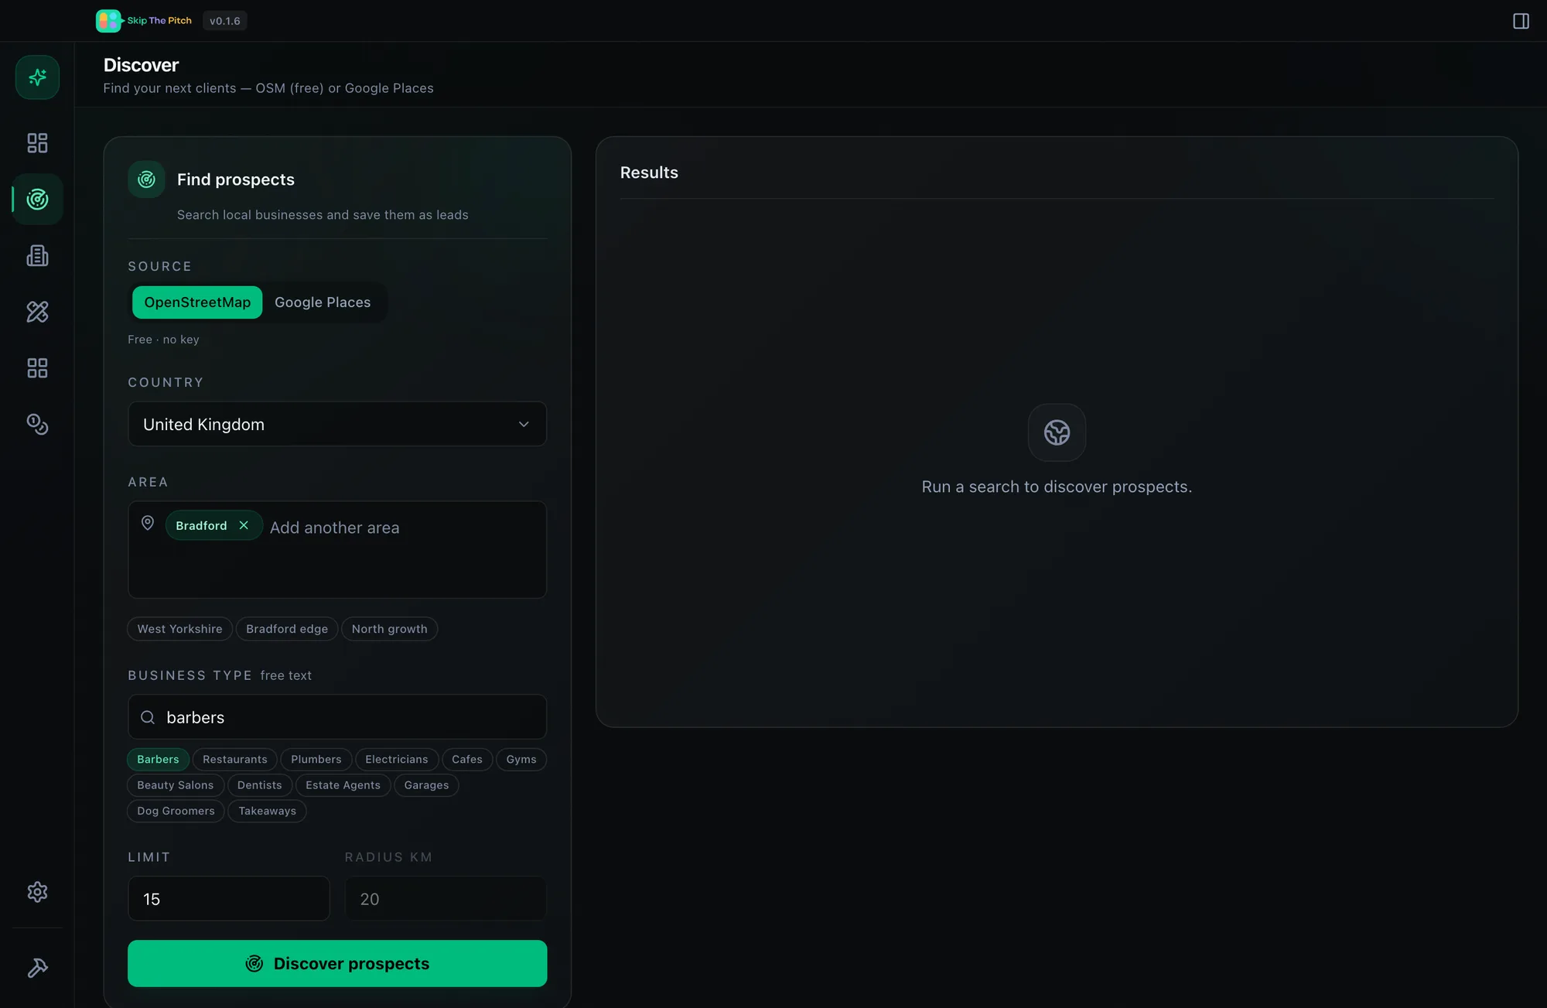Select the Cafes chip
The image size is (1547, 1008).
click(x=467, y=760)
